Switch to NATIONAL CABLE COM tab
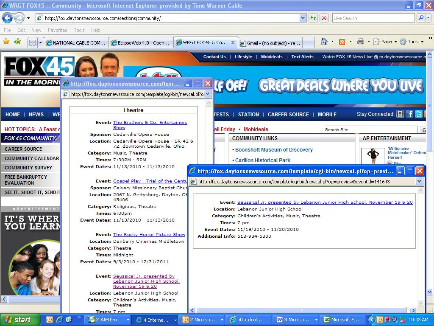This screenshot has width=434, height=326. point(76,43)
